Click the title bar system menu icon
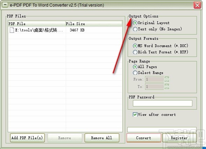This screenshot has height=149, width=206. click(x=5, y=5)
